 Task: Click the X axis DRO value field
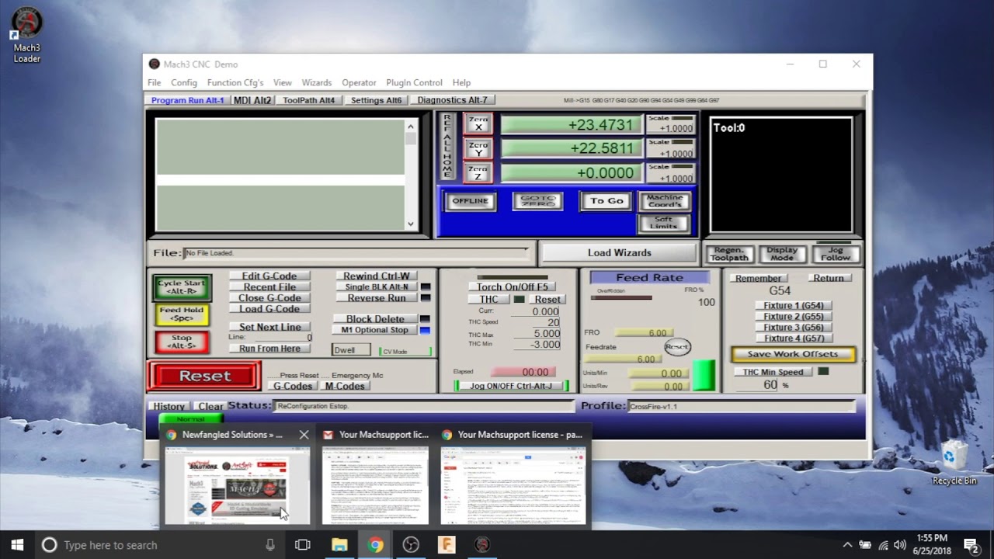(572, 124)
